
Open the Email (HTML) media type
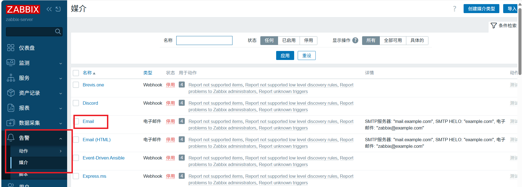[97, 140]
